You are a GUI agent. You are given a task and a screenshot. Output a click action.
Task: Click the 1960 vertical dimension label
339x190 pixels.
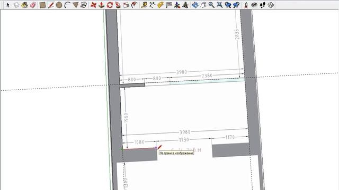click(x=126, y=118)
